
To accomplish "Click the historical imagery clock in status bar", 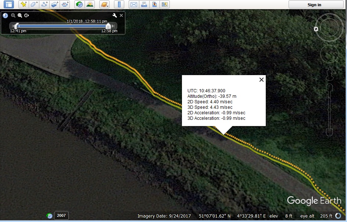I will point(50,216).
